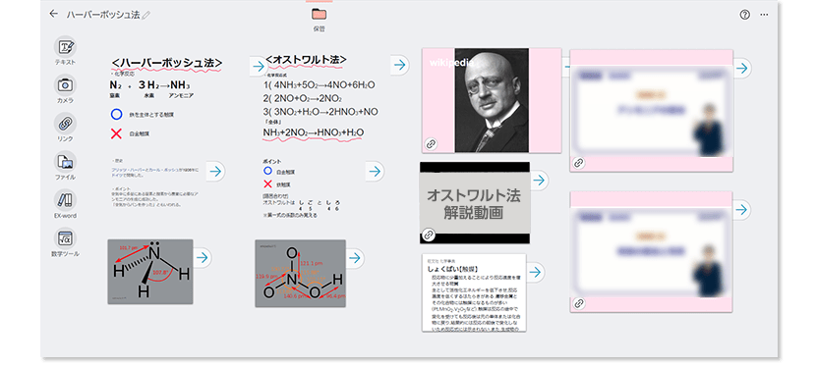Viewport: 816px width, 367px height.
Task: Launch the EX-word dictionary tool
Action: point(65,204)
